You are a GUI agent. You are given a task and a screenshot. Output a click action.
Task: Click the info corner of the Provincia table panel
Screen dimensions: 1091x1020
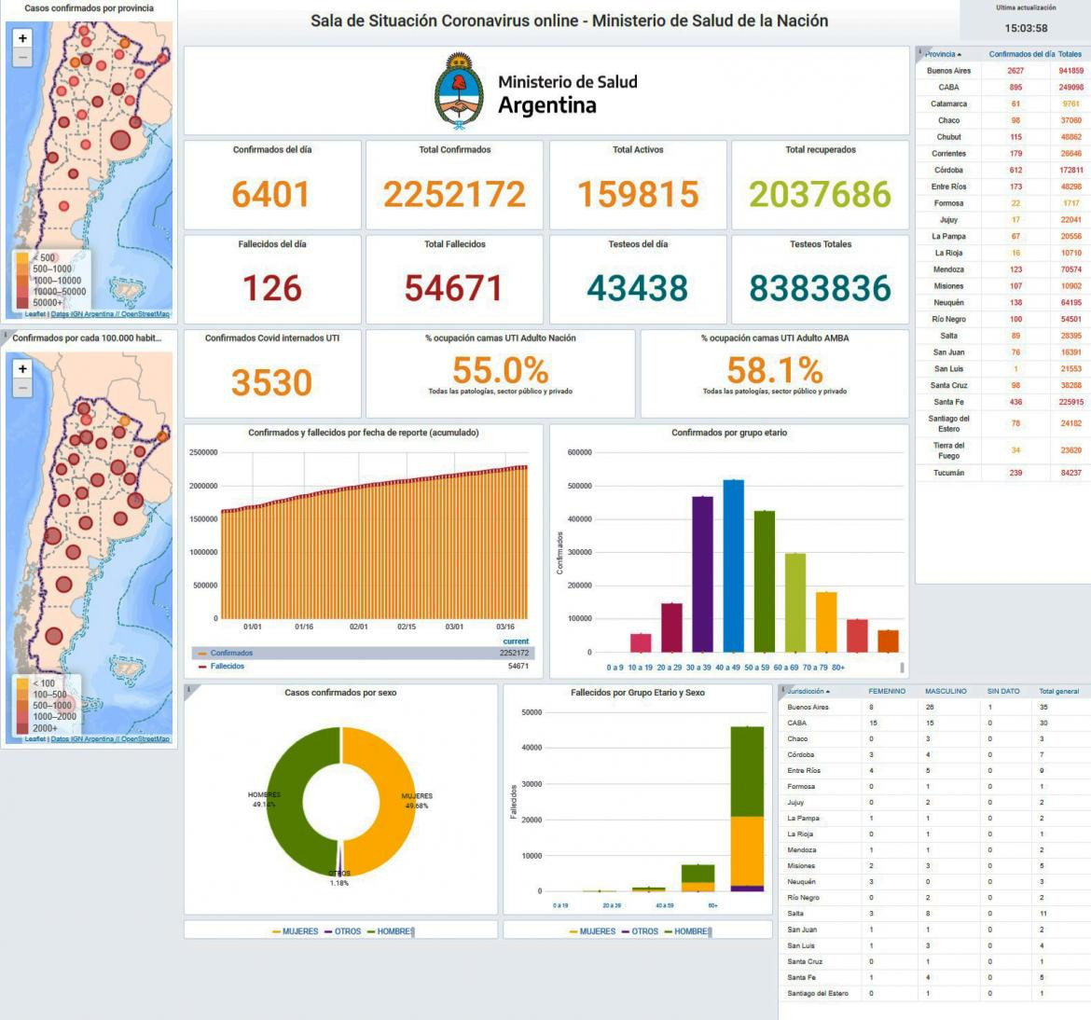(x=920, y=51)
